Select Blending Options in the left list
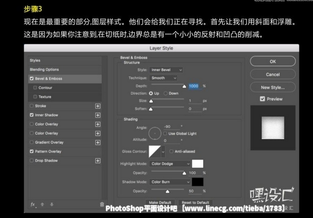 [65, 70]
